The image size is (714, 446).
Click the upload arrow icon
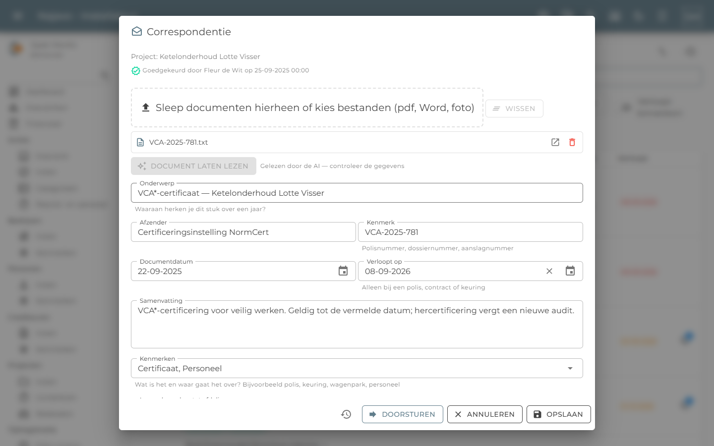click(x=146, y=108)
